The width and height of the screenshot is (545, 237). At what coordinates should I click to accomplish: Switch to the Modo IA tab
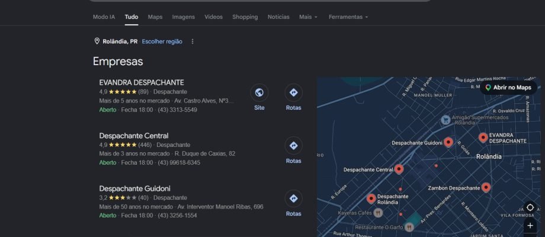pos(104,17)
